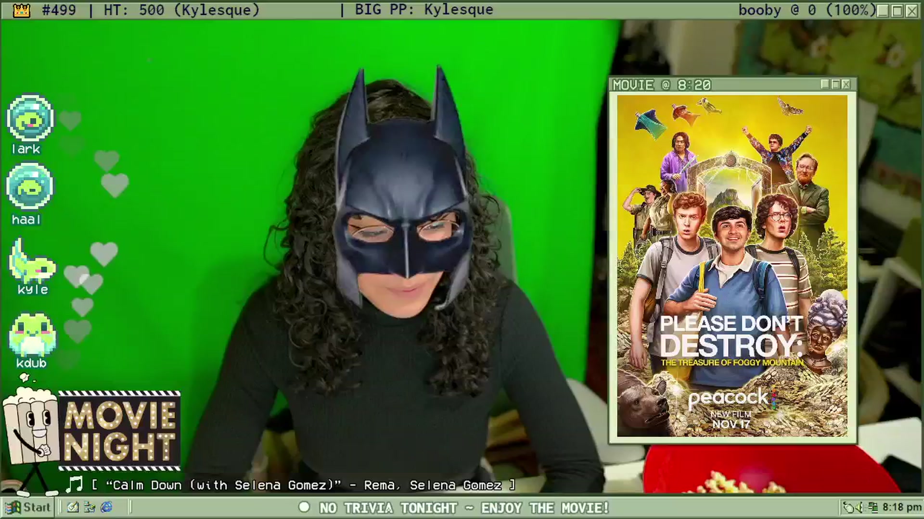The height and width of the screenshot is (519, 924).
Task: Click the 8:18 pm clock
Action: [901, 507]
